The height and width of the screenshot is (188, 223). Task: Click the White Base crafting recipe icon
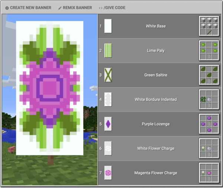pos(210,26)
